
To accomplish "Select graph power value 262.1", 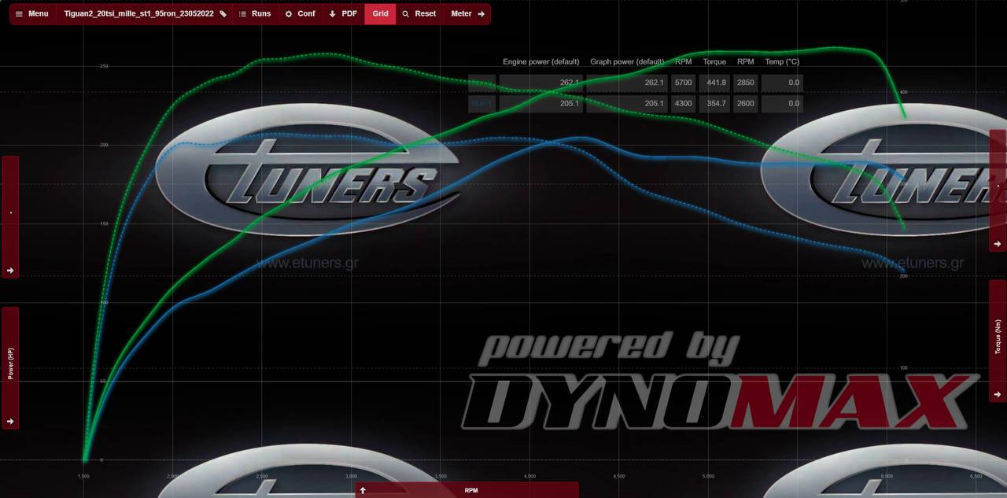I will pyautogui.click(x=626, y=83).
